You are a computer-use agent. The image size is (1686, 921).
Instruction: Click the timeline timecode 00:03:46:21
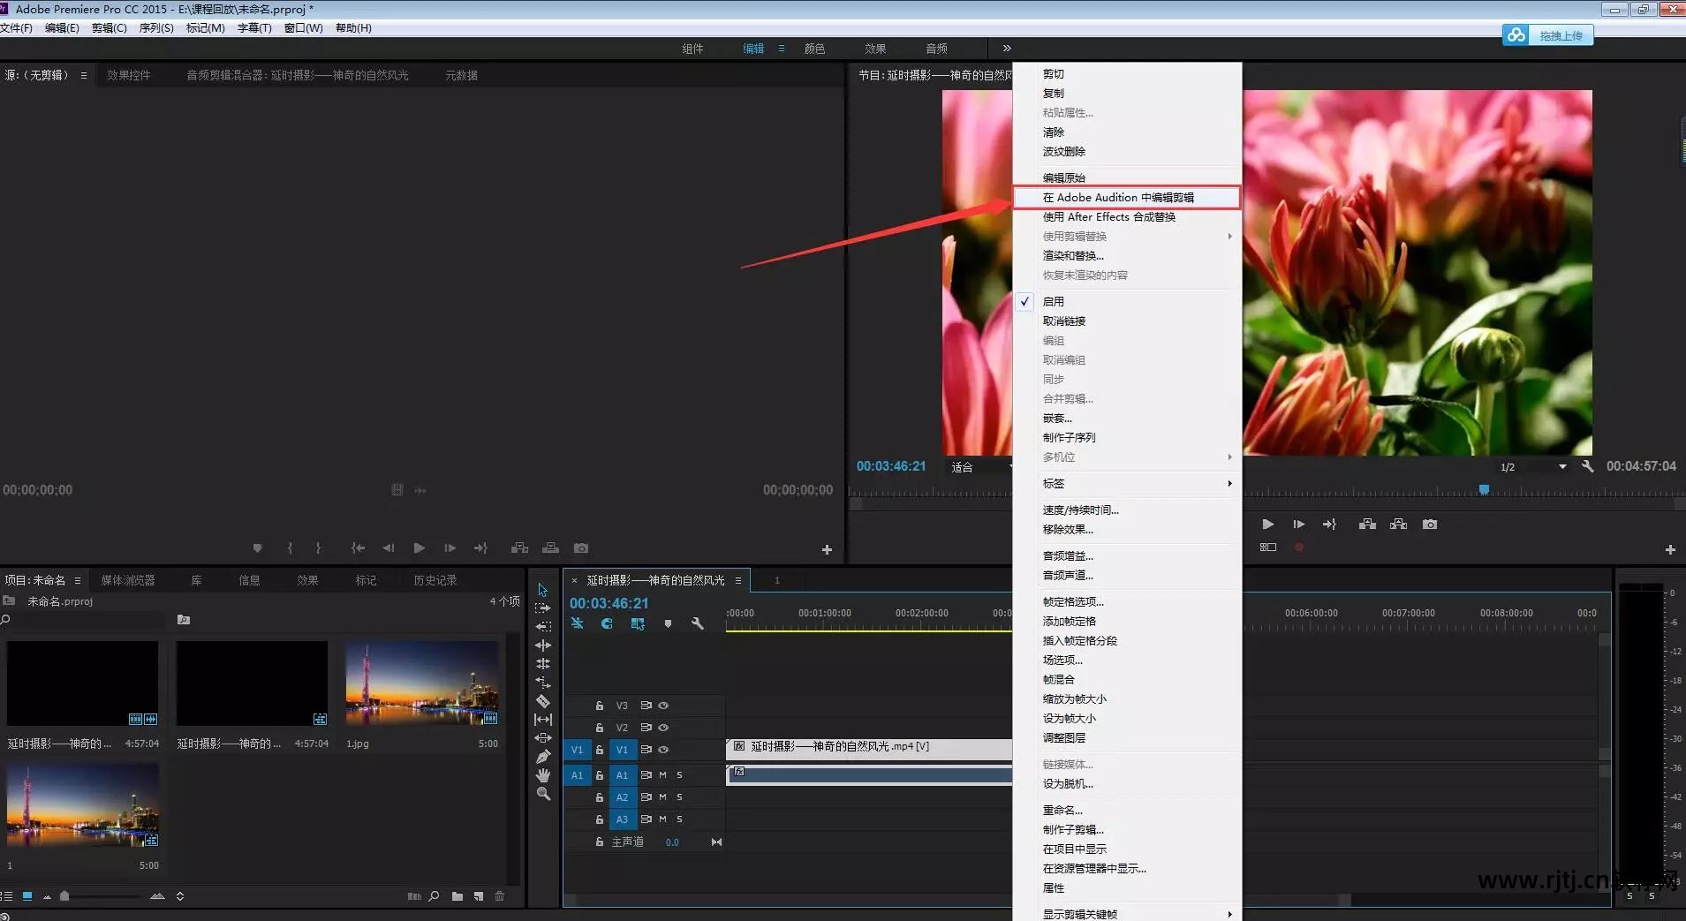pyautogui.click(x=609, y=603)
